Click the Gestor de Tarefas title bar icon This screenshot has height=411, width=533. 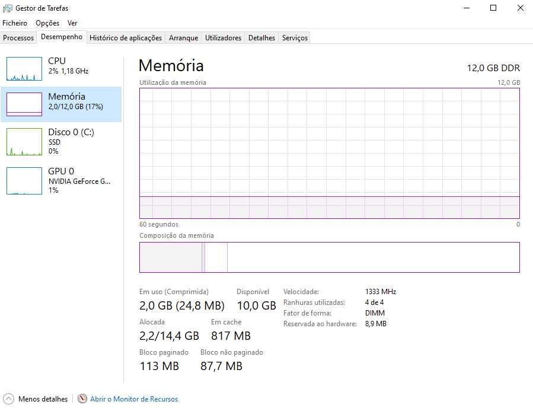click(x=8, y=8)
